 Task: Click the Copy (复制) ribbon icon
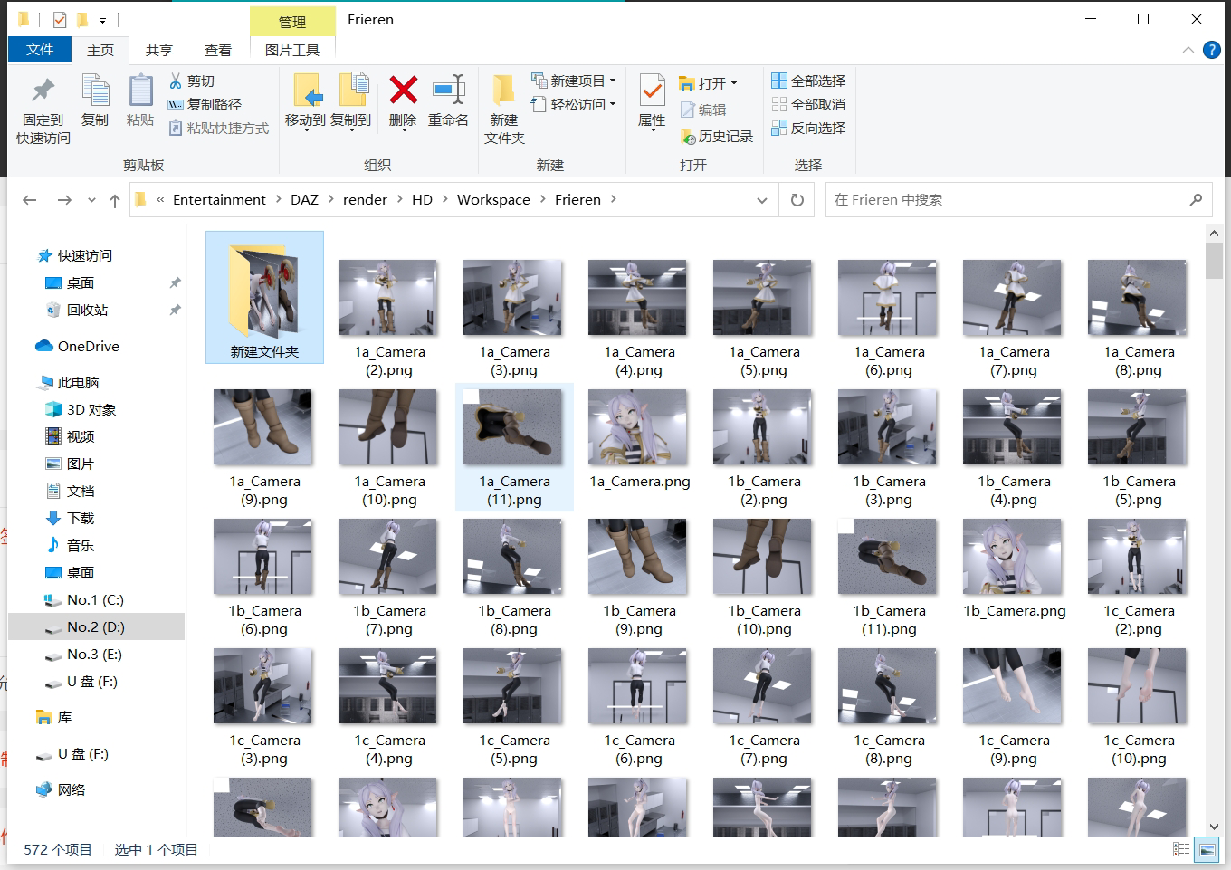tap(95, 91)
